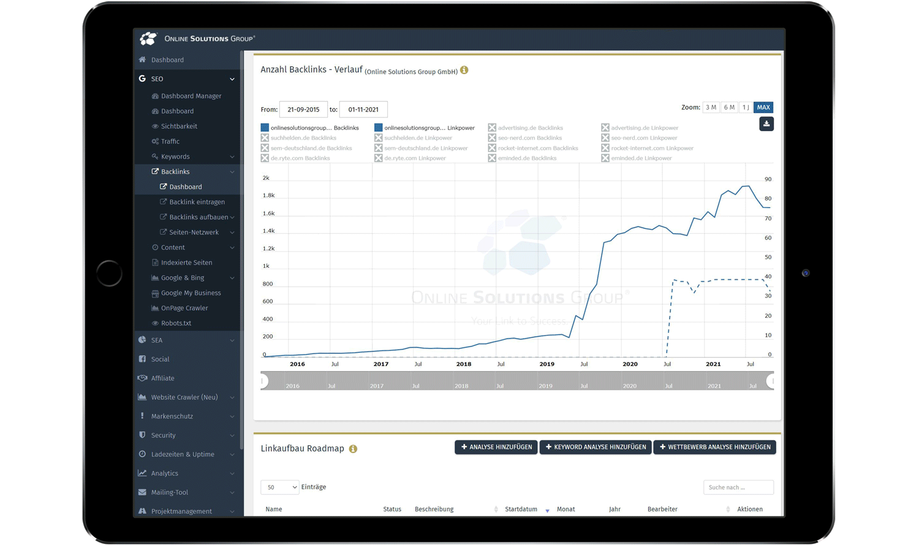919x545 pixels.
Task: Click the SEA pie chart icon
Action: 142,340
